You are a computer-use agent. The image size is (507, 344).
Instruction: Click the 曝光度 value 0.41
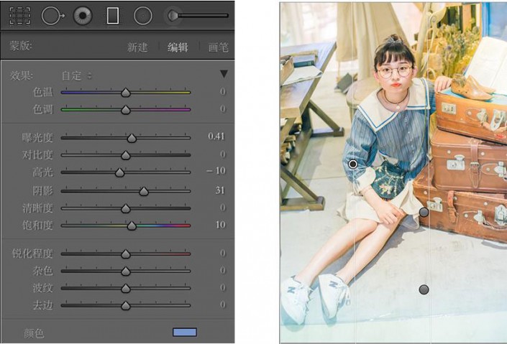pos(216,136)
